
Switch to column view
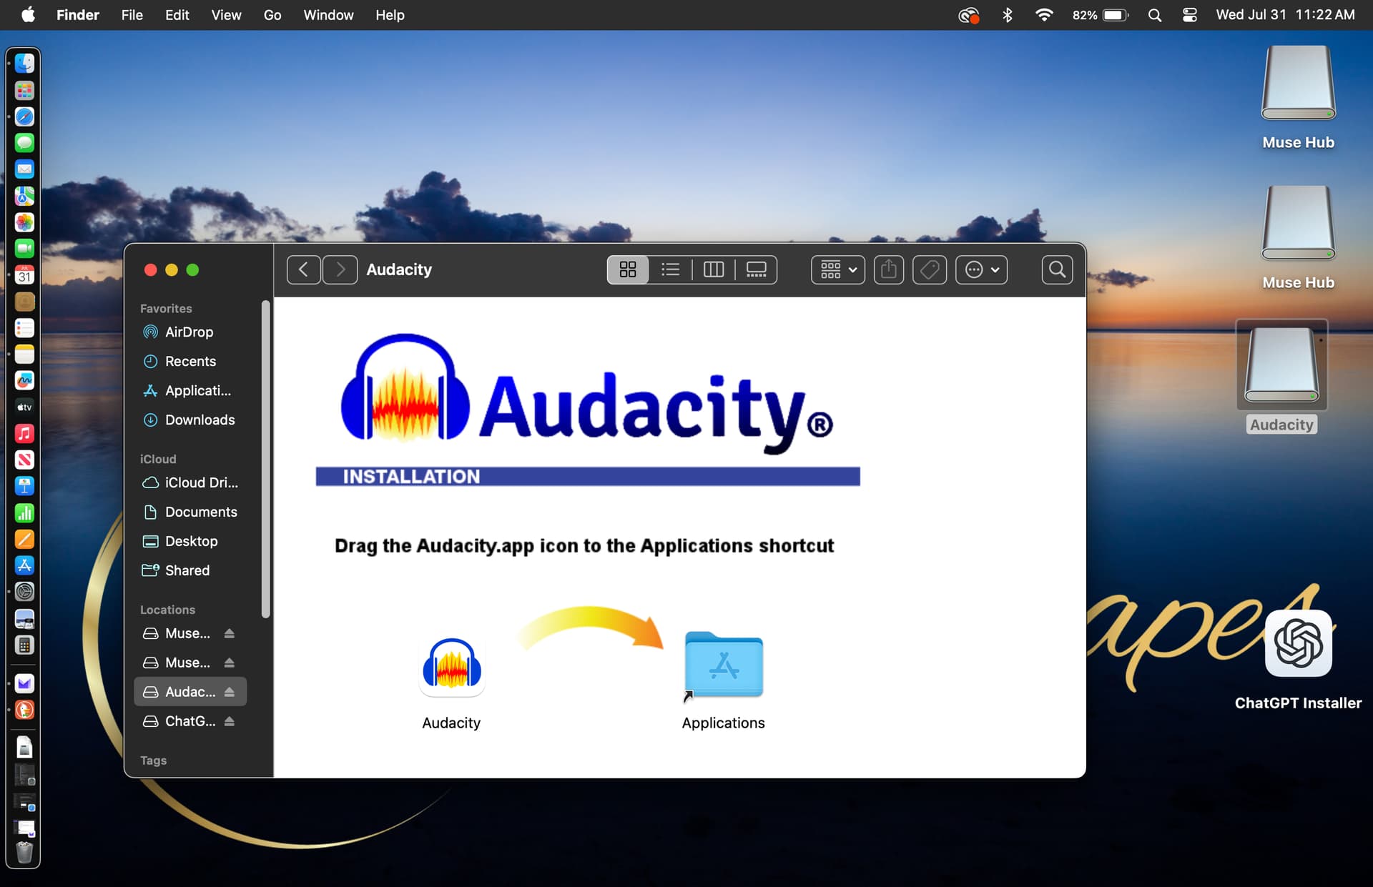pos(714,269)
